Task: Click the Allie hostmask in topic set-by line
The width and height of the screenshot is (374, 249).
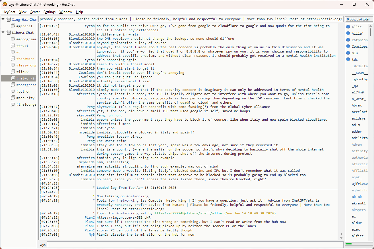Action: coord(189,213)
